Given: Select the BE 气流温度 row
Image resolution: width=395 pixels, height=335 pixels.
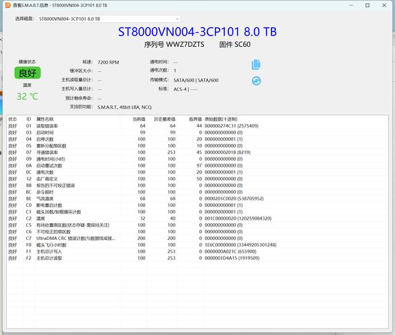Looking at the screenshot, I should (197, 198).
